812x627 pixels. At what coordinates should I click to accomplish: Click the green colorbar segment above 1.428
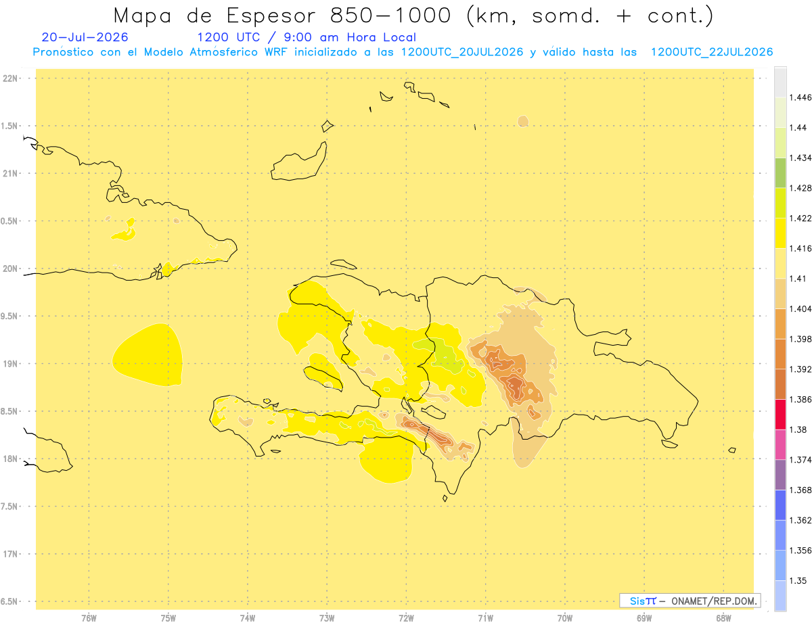780,172
